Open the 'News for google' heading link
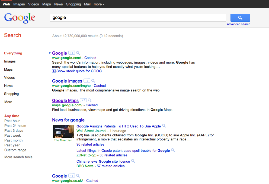The width and height of the screenshot is (269, 184). click(68, 120)
